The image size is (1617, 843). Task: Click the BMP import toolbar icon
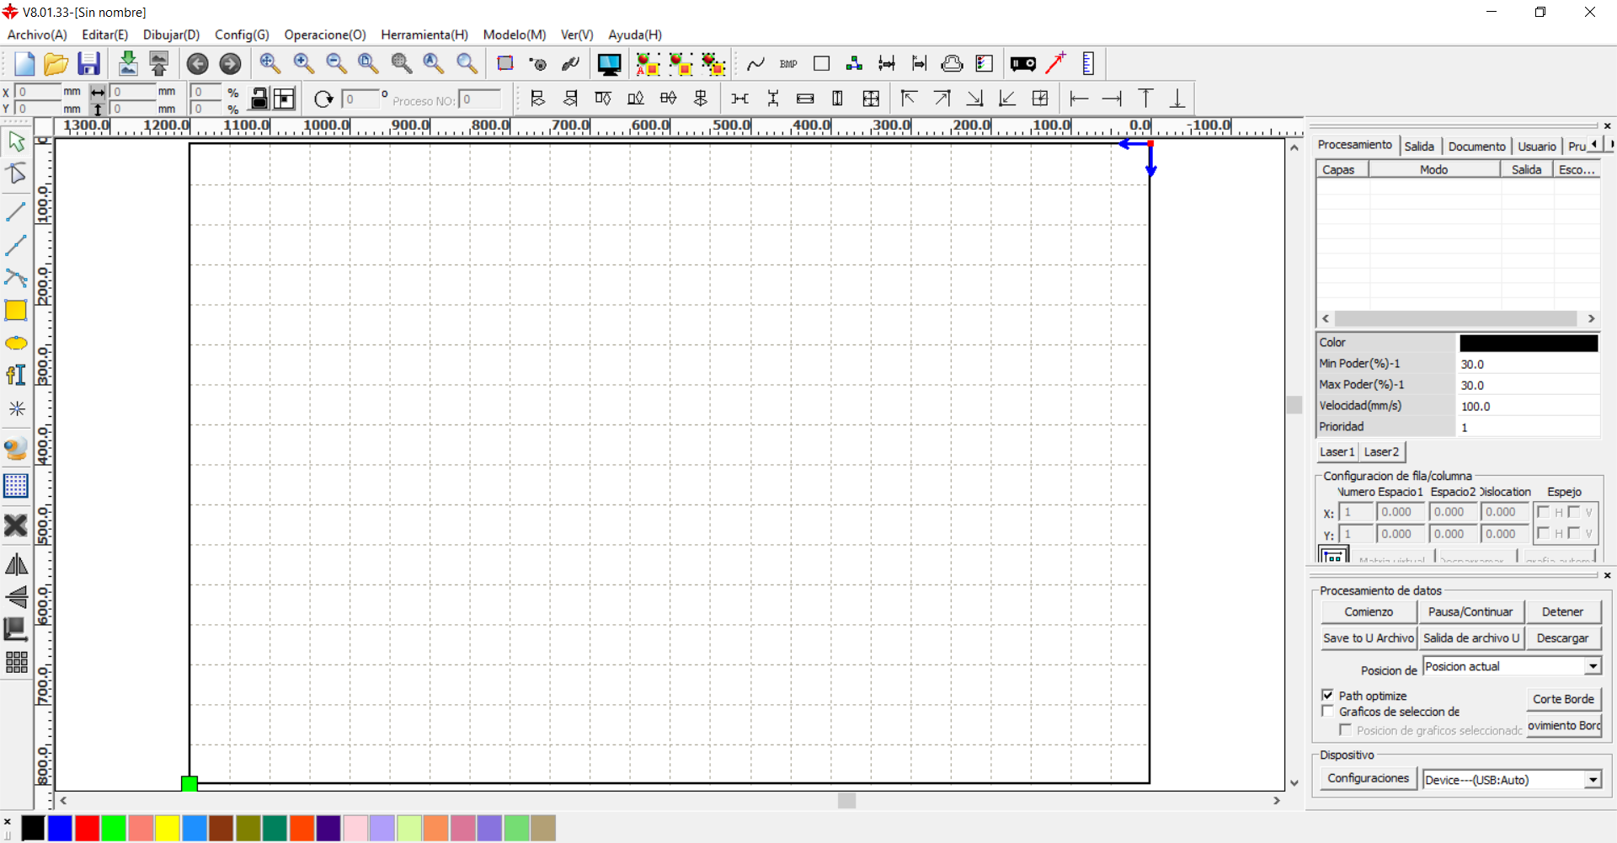[x=788, y=64]
